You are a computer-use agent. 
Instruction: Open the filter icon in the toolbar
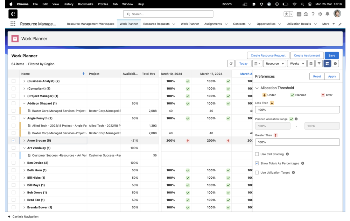(319, 63)
